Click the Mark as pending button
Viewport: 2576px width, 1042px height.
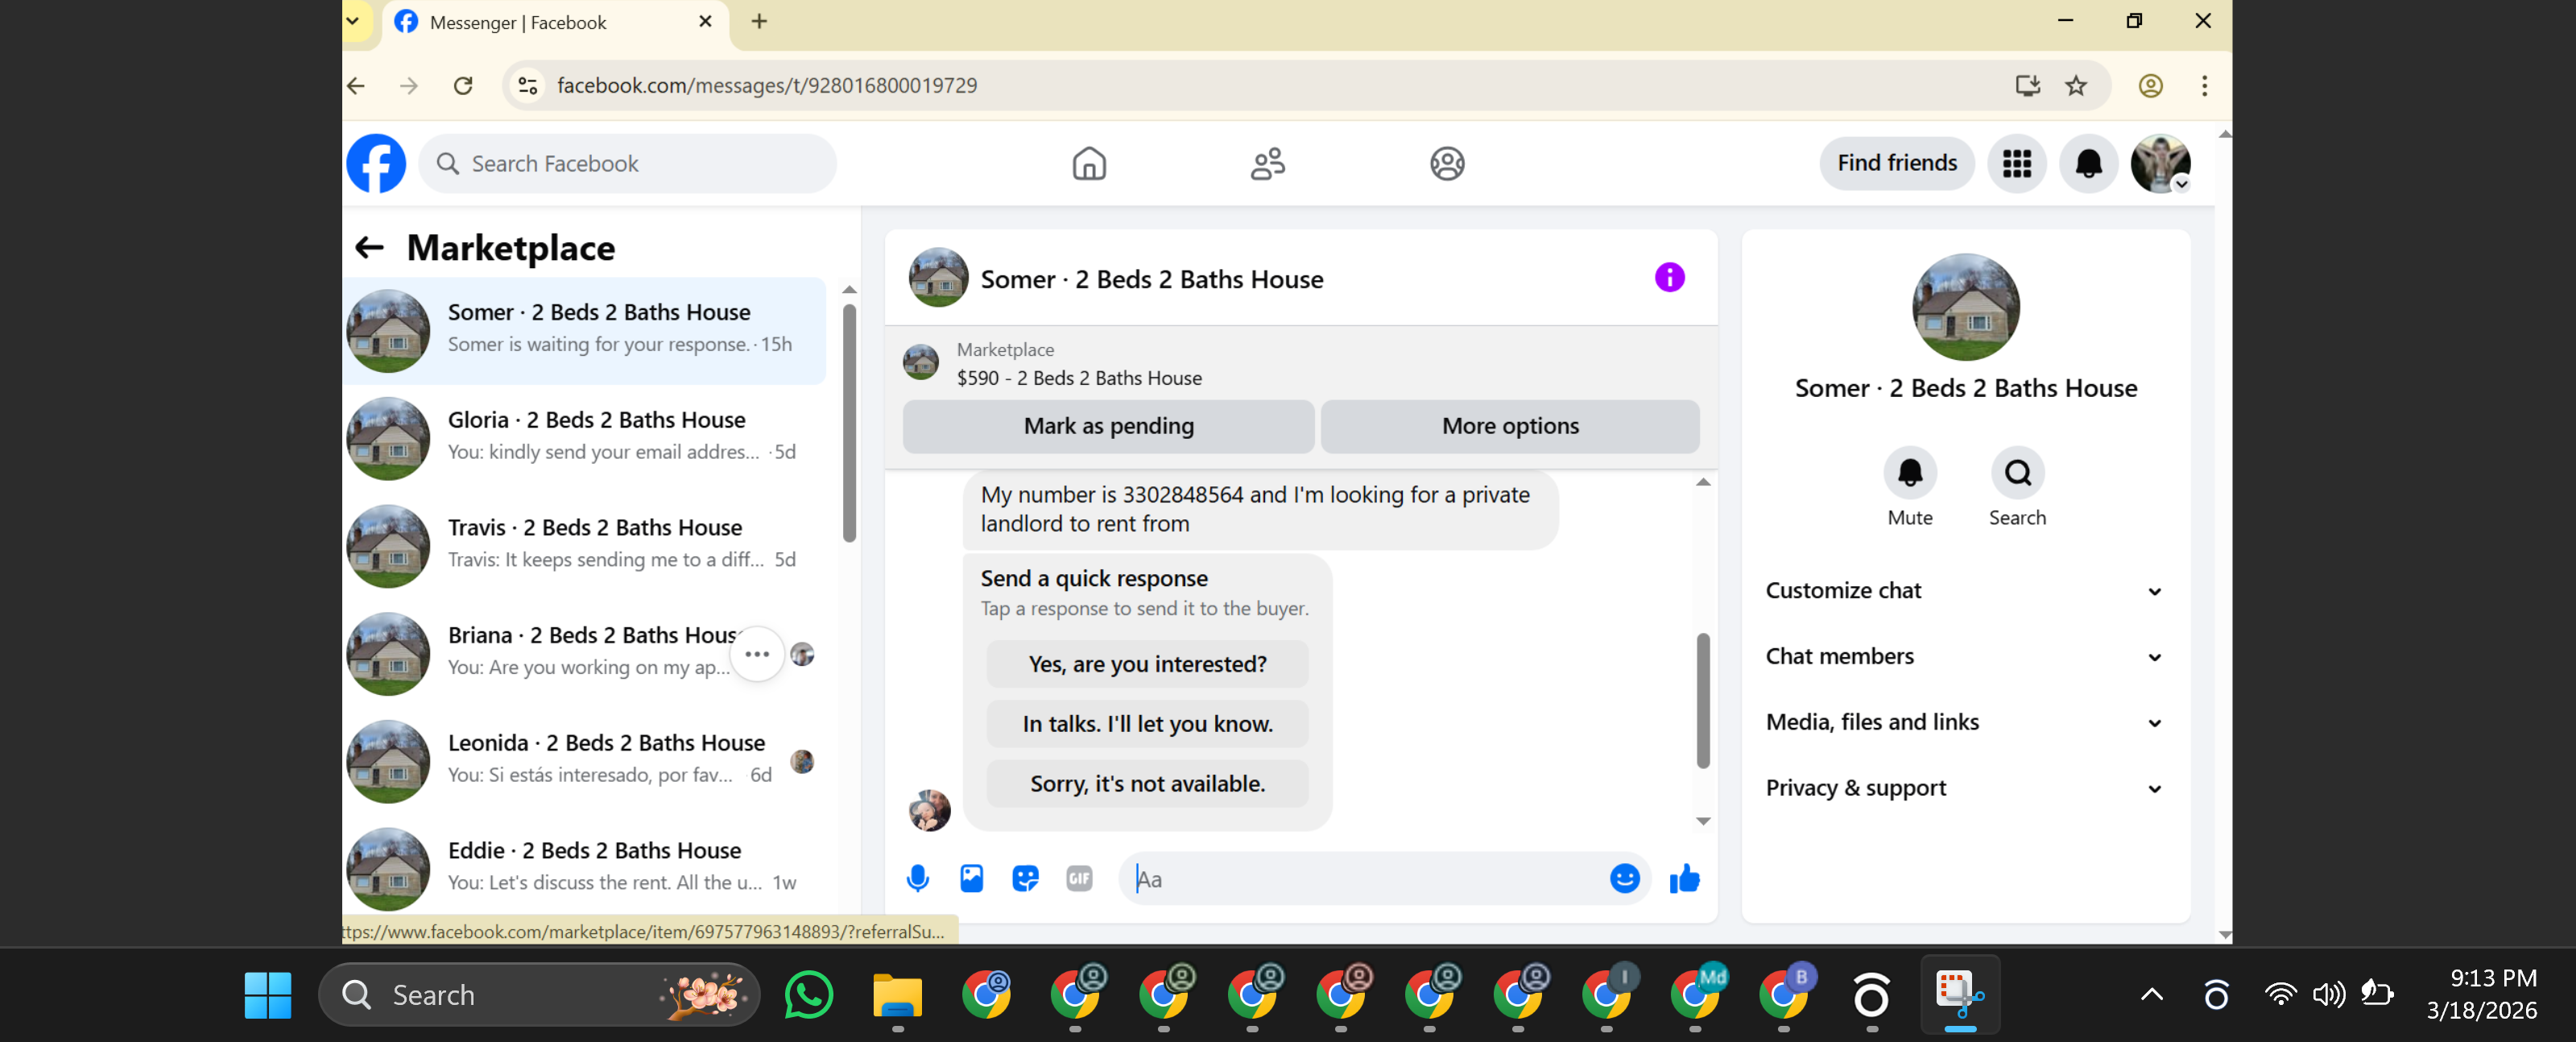[x=1108, y=426]
